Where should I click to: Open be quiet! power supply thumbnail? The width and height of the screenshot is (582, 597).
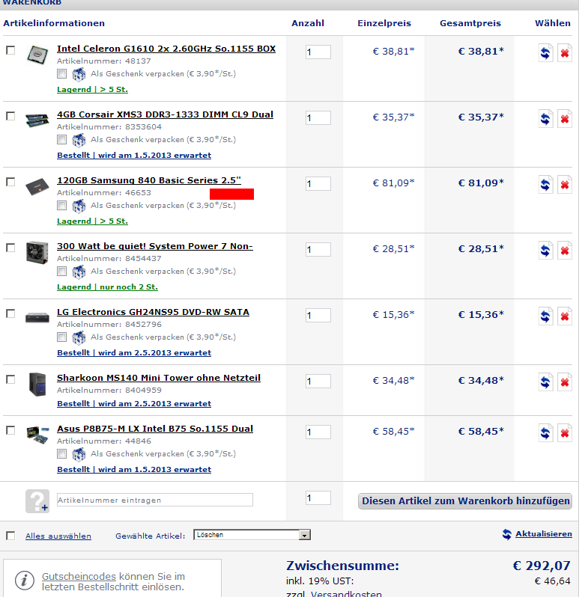point(37,252)
